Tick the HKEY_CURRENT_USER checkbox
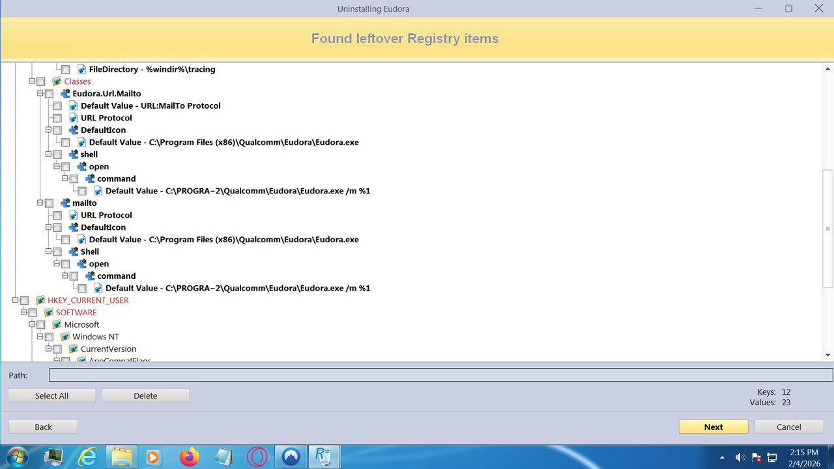This screenshot has height=469, width=834. click(25, 301)
